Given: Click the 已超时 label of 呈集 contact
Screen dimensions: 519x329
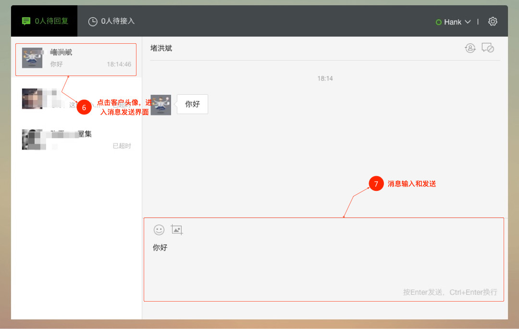Looking at the screenshot, I should 122,146.
